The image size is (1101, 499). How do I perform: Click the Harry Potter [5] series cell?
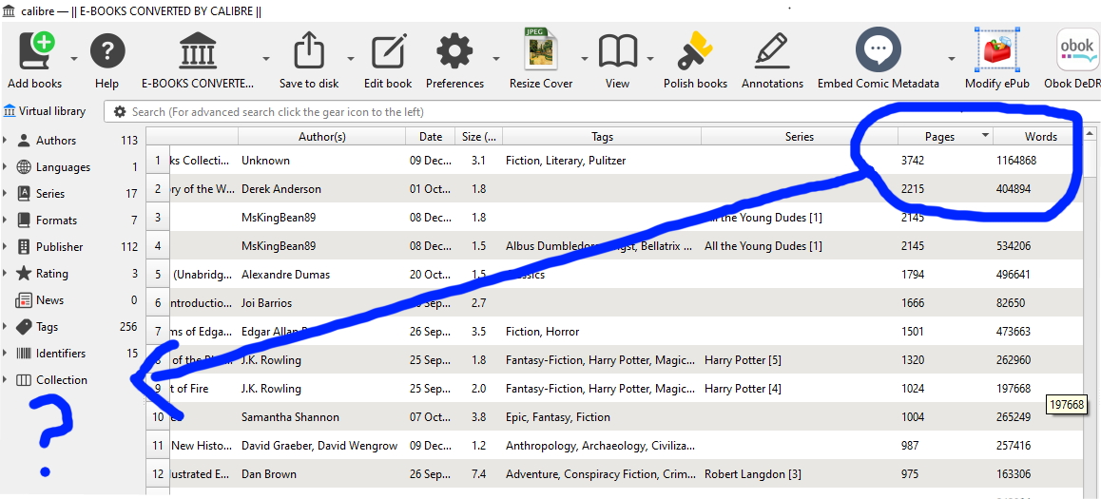pyautogui.click(x=799, y=360)
